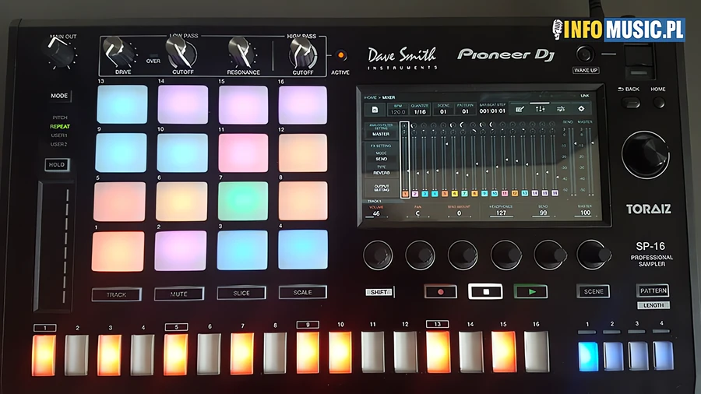This screenshot has height=394, width=701.
Task: Open the PATTERN 01 selector on screen
Action: coord(466,110)
